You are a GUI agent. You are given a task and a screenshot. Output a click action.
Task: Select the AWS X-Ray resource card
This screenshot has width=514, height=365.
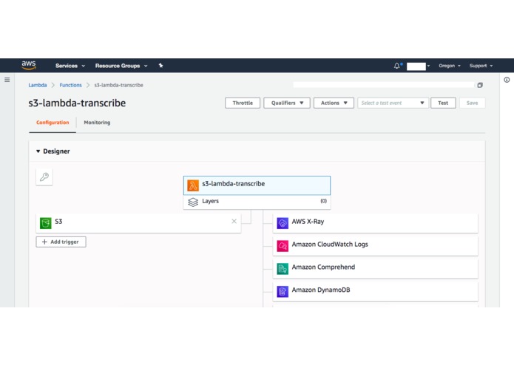pyautogui.click(x=376, y=223)
